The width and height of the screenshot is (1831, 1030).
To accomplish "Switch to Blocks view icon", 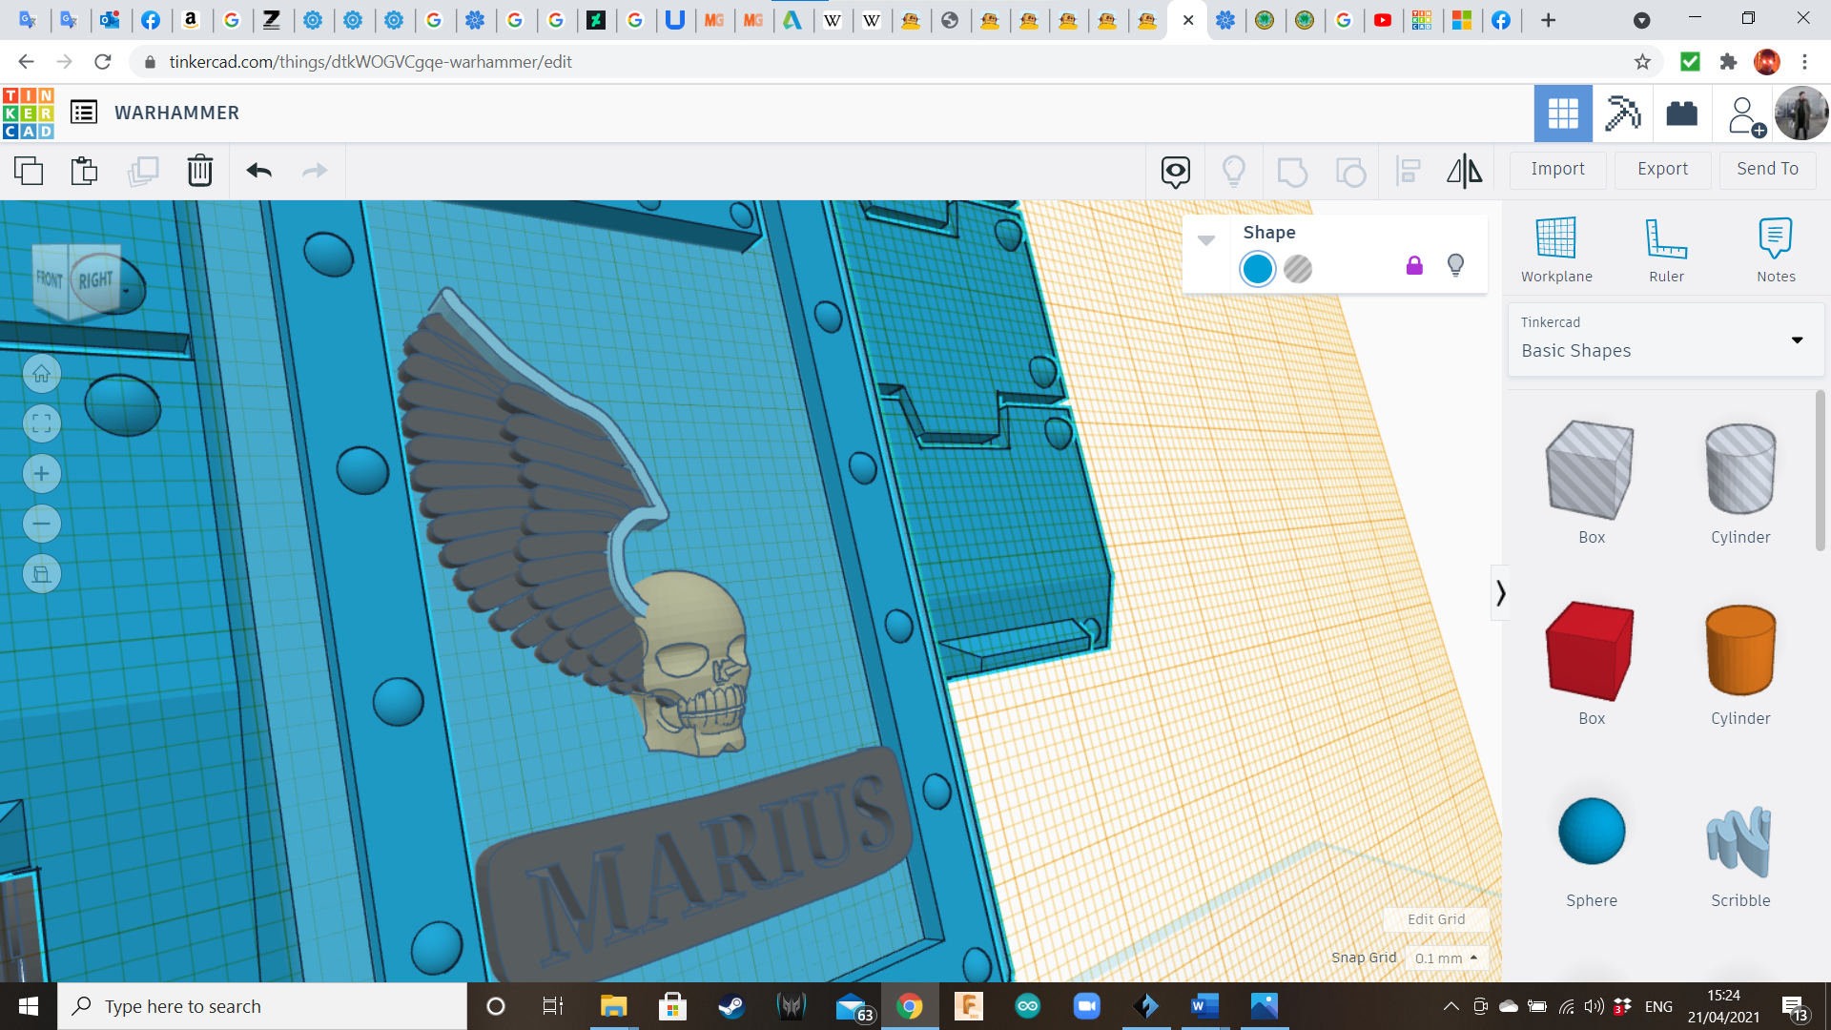I will pyautogui.click(x=1622, y=113).
